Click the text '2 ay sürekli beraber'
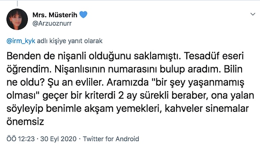This screenshot has width=260, height=148. pyautogui.click(x=162, y=96)
